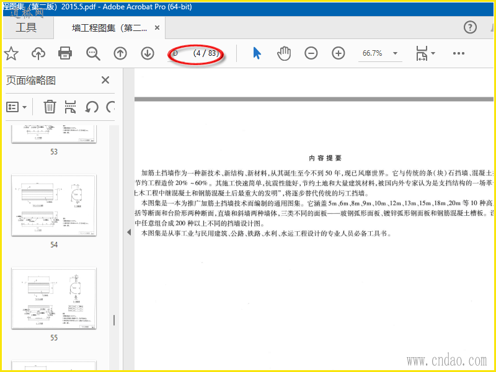Zoom out with minus icon
Viewport: 496px width, 372px height.
pyautogui.click(x=311, y=53)
